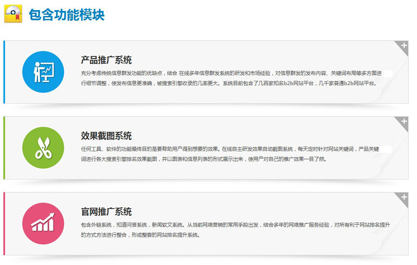The width and height of the screenshot is (417, 265).
Task: Open the 效果截图系统 title link
Action: (106, 136)
